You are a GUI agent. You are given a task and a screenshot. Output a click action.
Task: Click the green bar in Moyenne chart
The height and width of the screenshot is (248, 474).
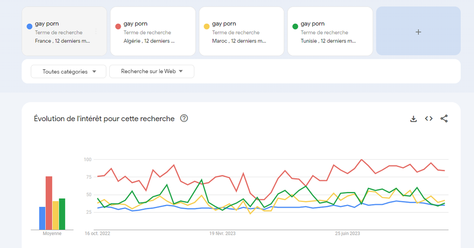[x=62, y=214]
